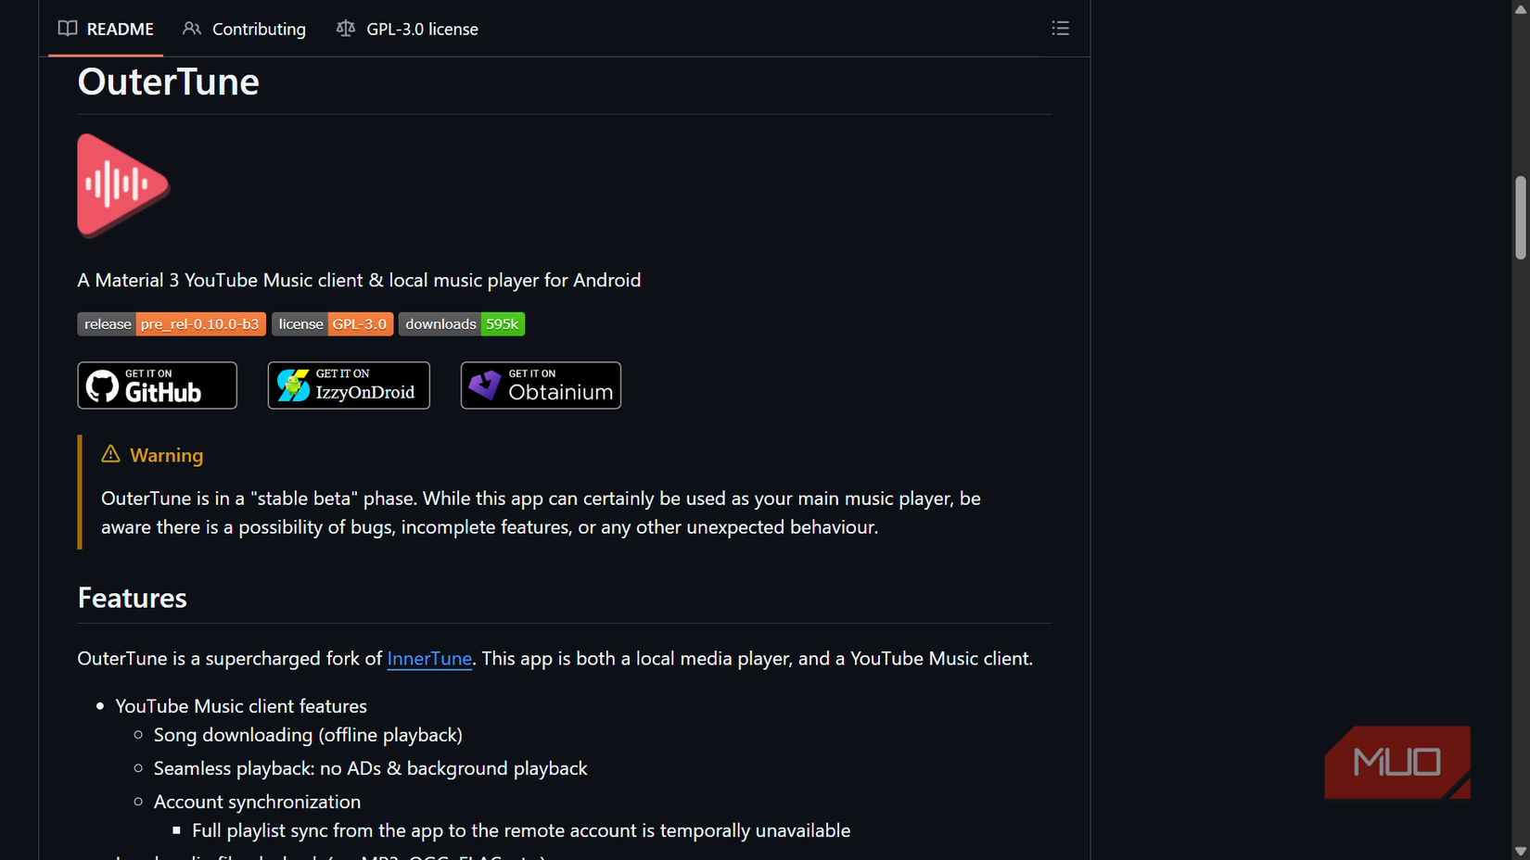The image size is (1530, 860).
Task: Click the README book icon
Action: click(67, 29)
